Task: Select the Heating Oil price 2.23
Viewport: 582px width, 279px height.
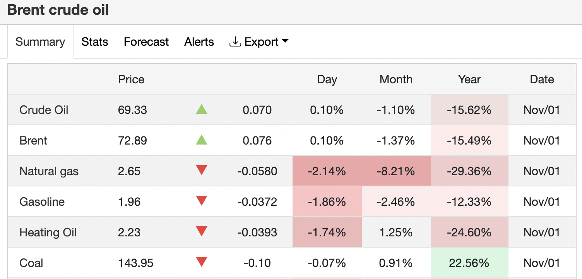Action: coord(129,232)
